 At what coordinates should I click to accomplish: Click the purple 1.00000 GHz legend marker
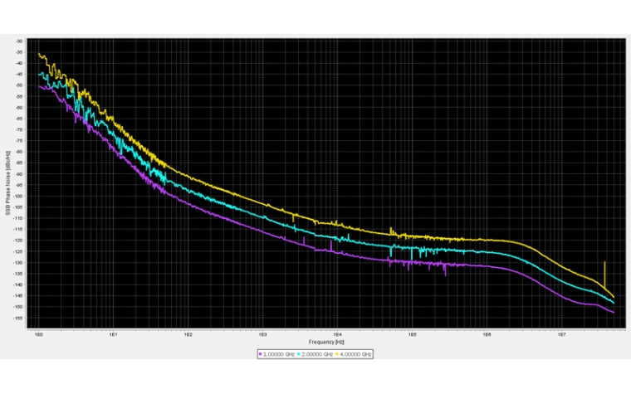pos(261,354)
